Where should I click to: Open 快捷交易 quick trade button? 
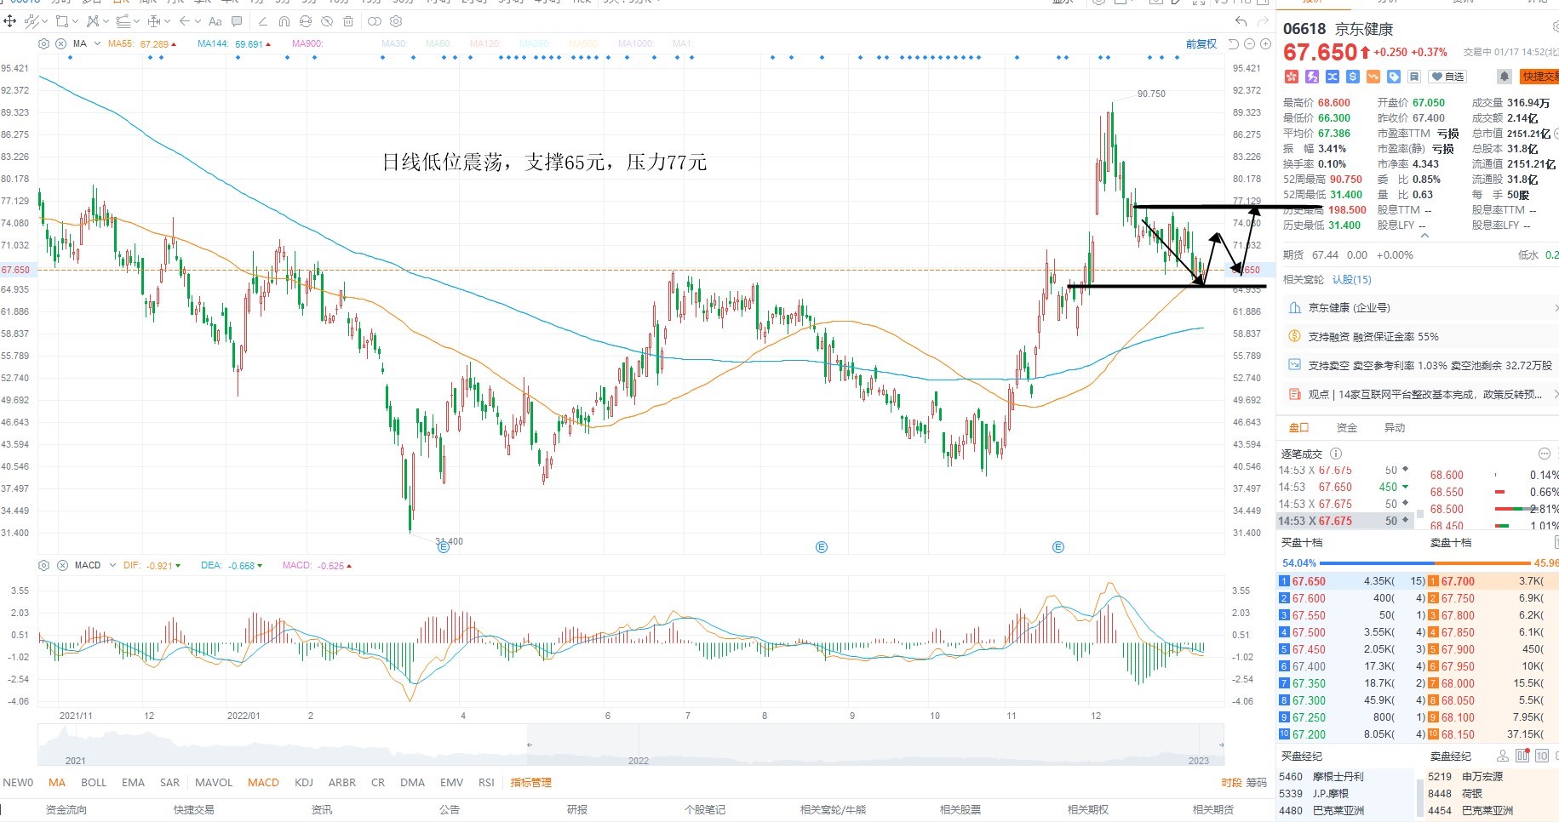1539,77
